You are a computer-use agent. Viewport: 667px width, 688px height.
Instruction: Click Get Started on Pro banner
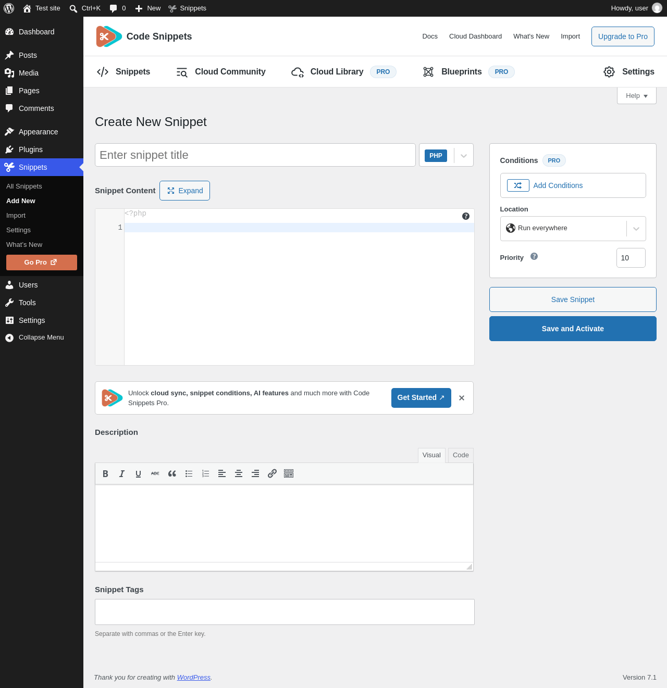(421, 398)
